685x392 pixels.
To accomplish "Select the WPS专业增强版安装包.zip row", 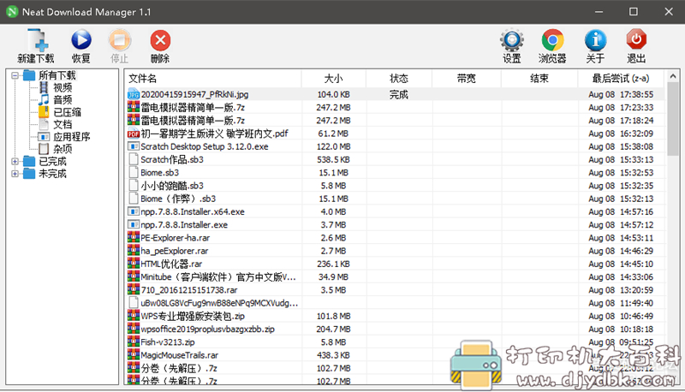I will (396, 316).
